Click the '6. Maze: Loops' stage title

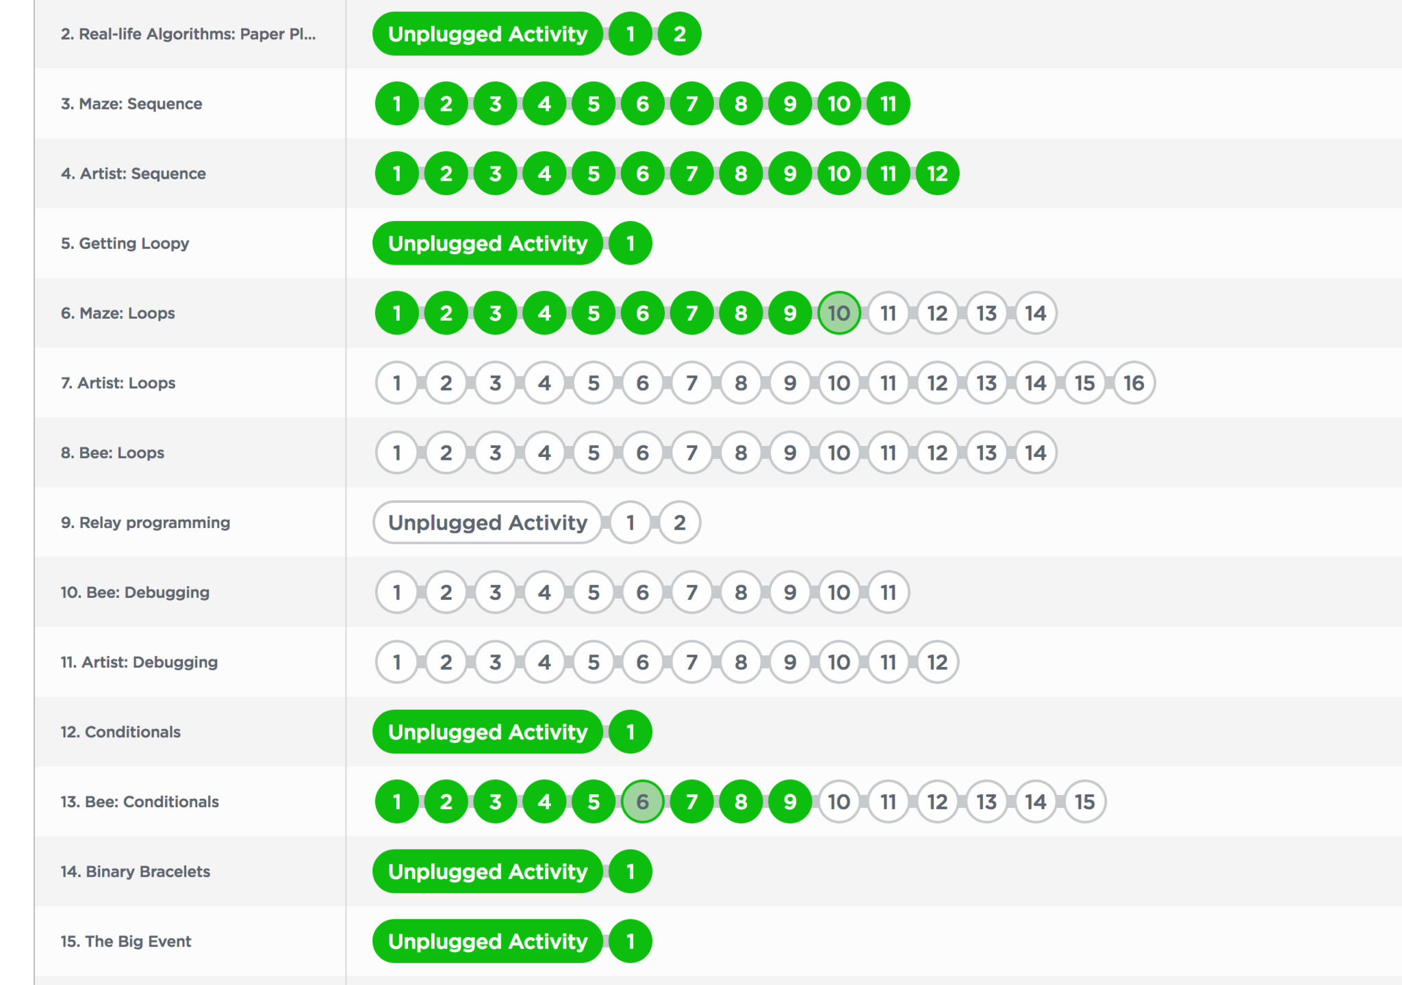(x=118, y=313)
